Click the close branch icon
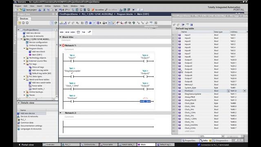261x147 pixels. coord(89,32)
